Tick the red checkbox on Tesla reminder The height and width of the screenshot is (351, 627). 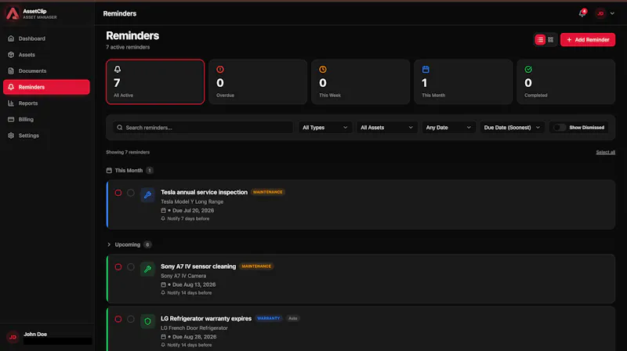pos(118,193)
